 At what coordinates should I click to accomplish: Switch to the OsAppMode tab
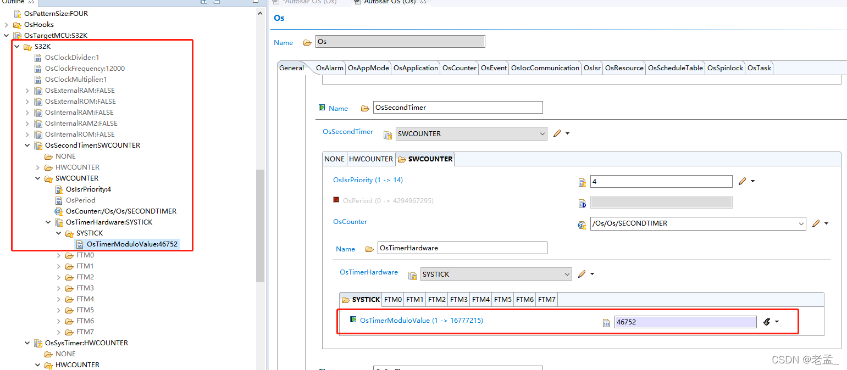pyautogui.click(x=369, y=68)
